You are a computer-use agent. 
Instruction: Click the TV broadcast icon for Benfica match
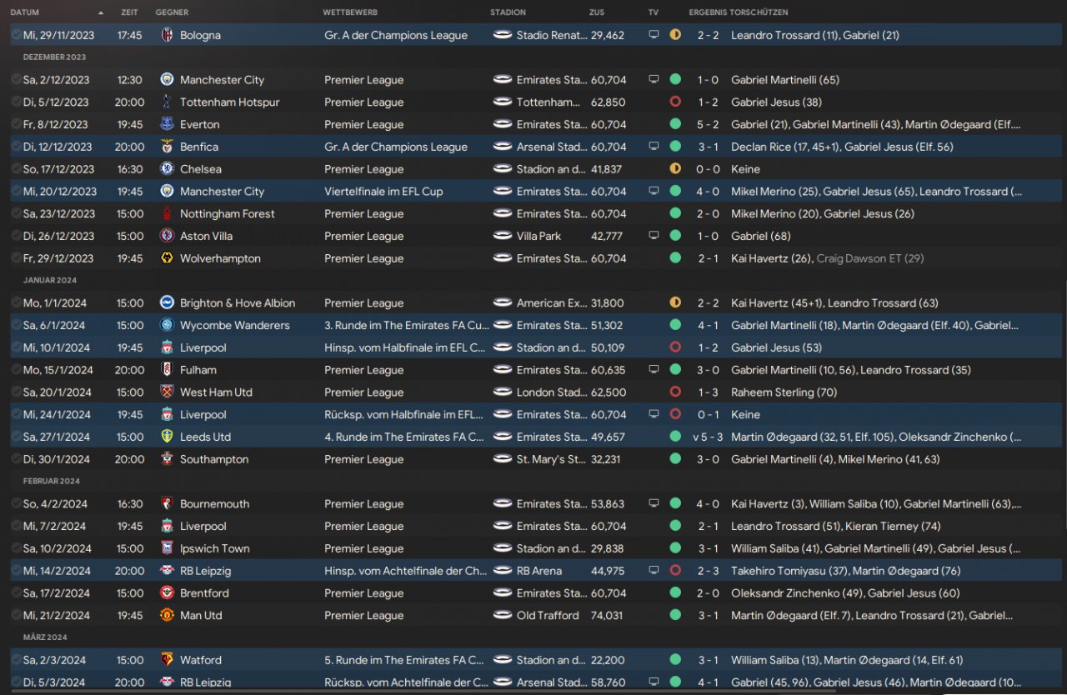point(654,147)
